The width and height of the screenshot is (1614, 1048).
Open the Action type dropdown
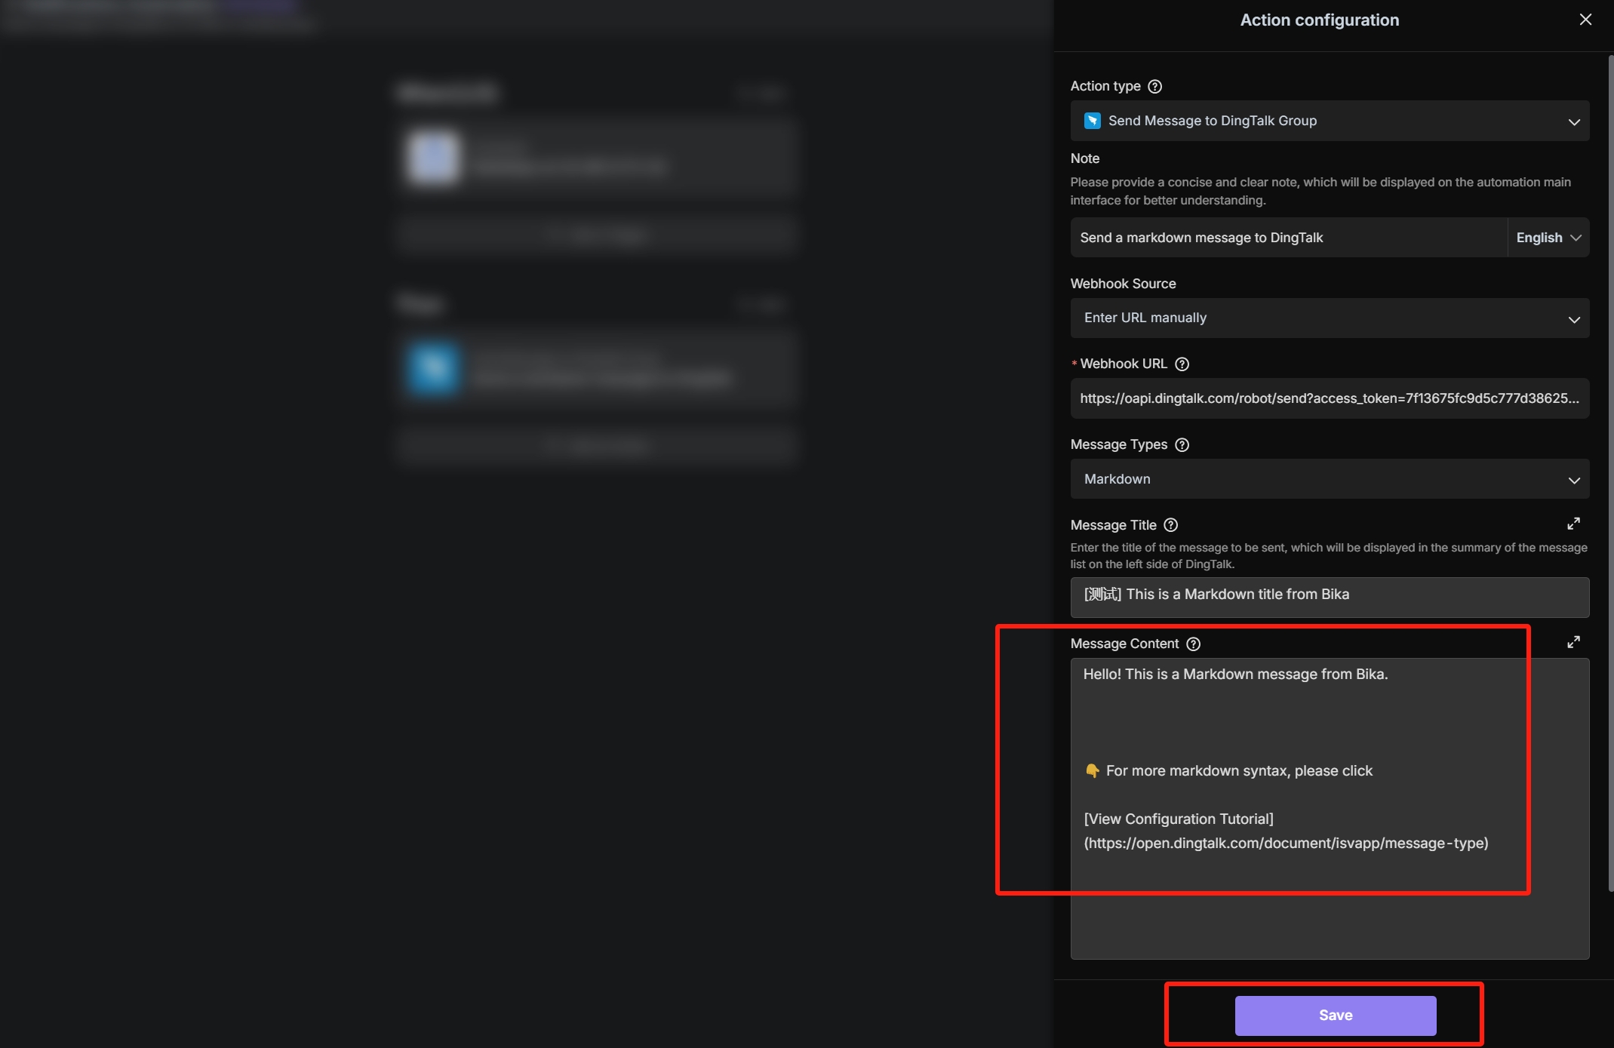(x=1330, y=121)
